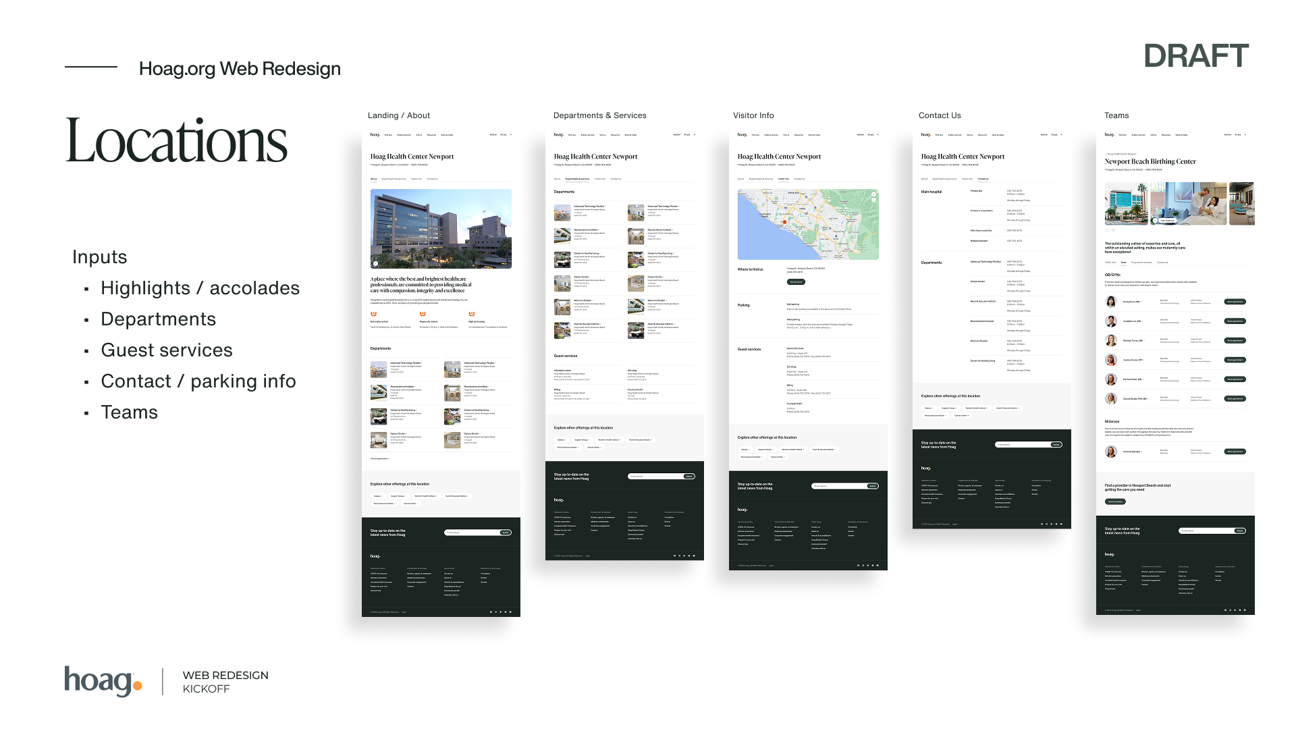Click Emily Chen's doctor avatar photo
This screenshot has width=1296, height=729.
click(x=1110, y=302)
